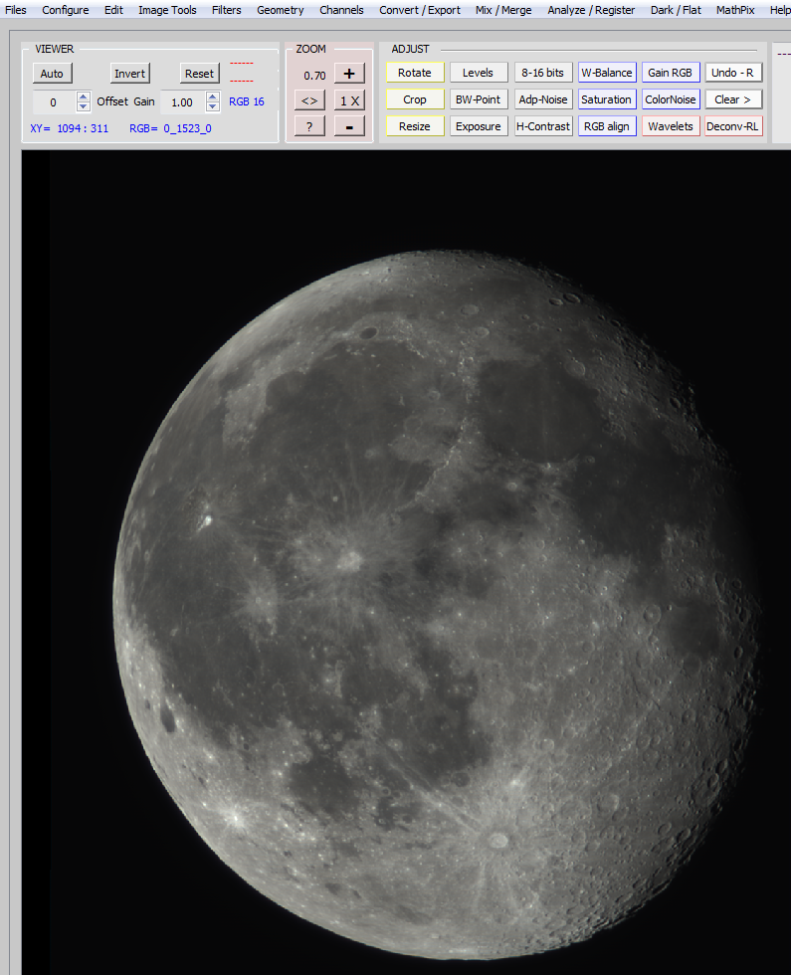Open the Analyze / Register menu
The width and height of the screenshot is (791, 975).
click(591, 10)
